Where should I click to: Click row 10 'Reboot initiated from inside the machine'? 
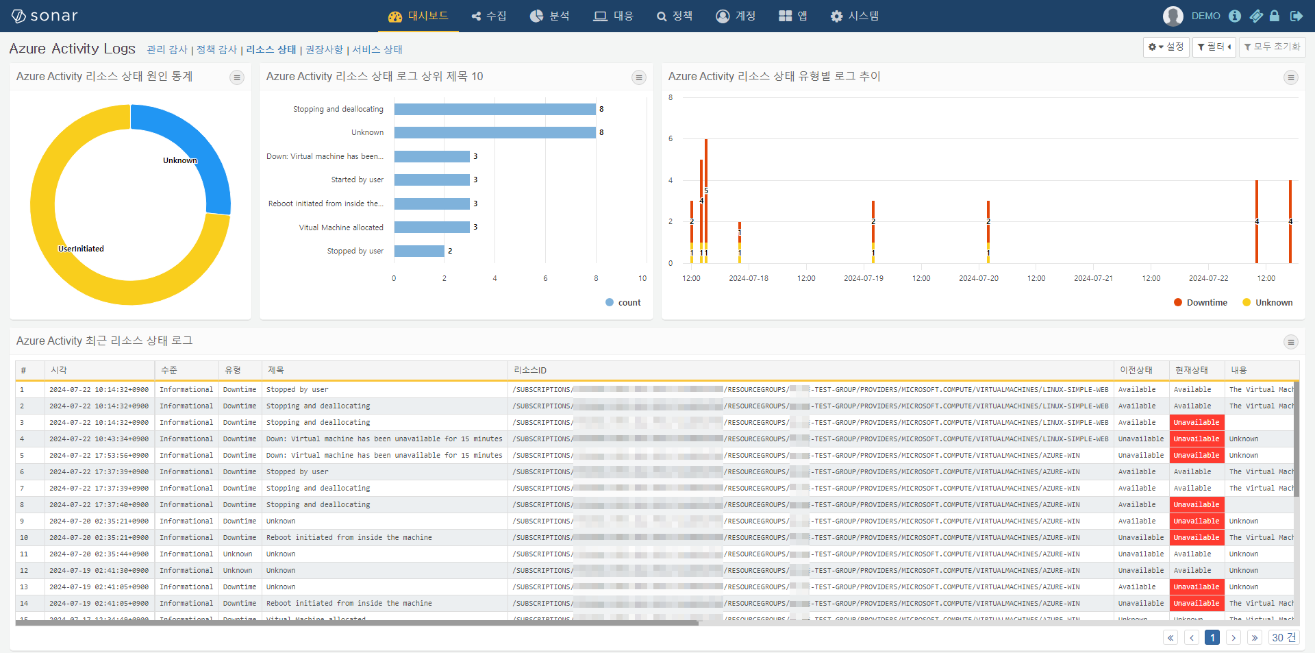click(349, 537)
